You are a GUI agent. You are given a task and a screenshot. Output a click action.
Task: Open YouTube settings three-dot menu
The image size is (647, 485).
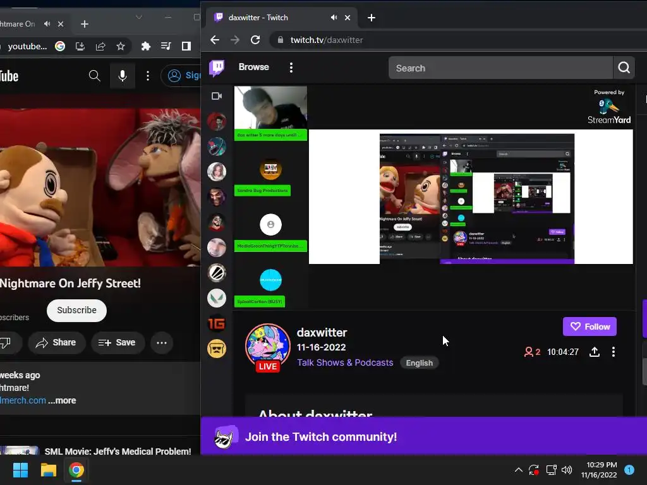(x=148, y=76)
